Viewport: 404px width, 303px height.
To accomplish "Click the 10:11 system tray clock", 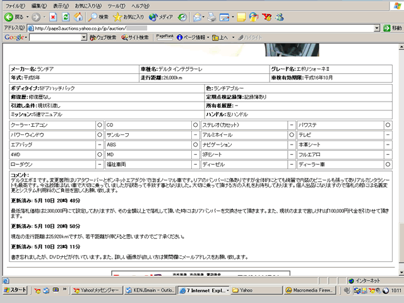I will (x=396, y=290).
